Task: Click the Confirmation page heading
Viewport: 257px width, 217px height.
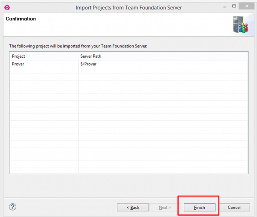Action: [21, 19]
